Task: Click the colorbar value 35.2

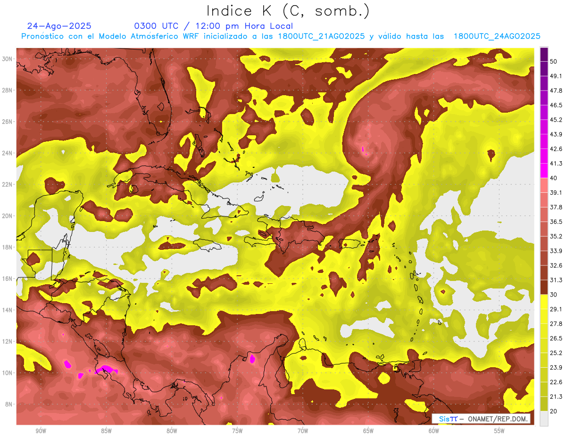Action: click(557, 236)
